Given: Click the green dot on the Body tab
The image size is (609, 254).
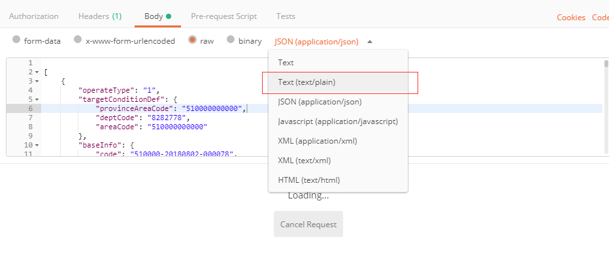Looking at the screenshot, I should (x=168, y=16).
